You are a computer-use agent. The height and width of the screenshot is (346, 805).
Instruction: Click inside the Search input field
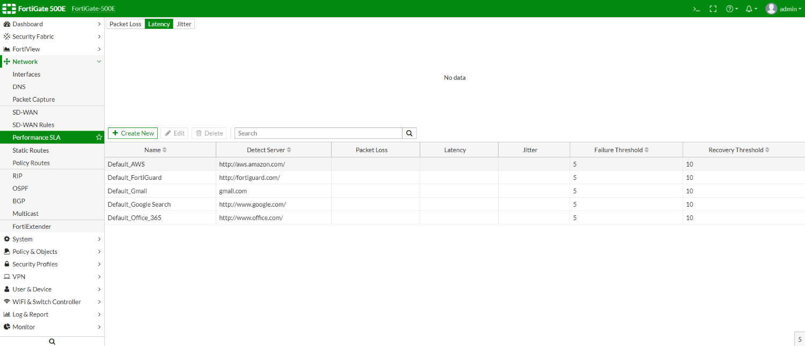point(317,133)
